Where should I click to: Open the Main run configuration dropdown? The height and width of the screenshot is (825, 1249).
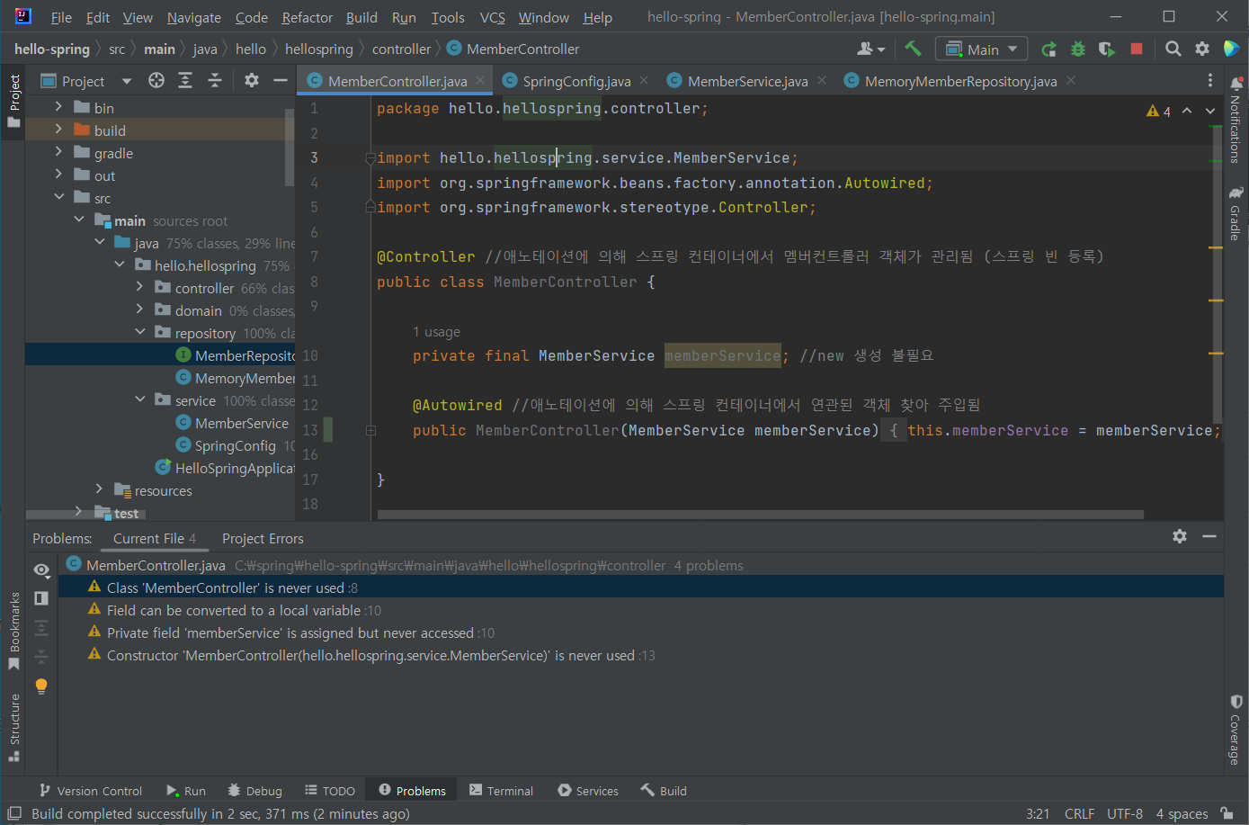point(981,49)
